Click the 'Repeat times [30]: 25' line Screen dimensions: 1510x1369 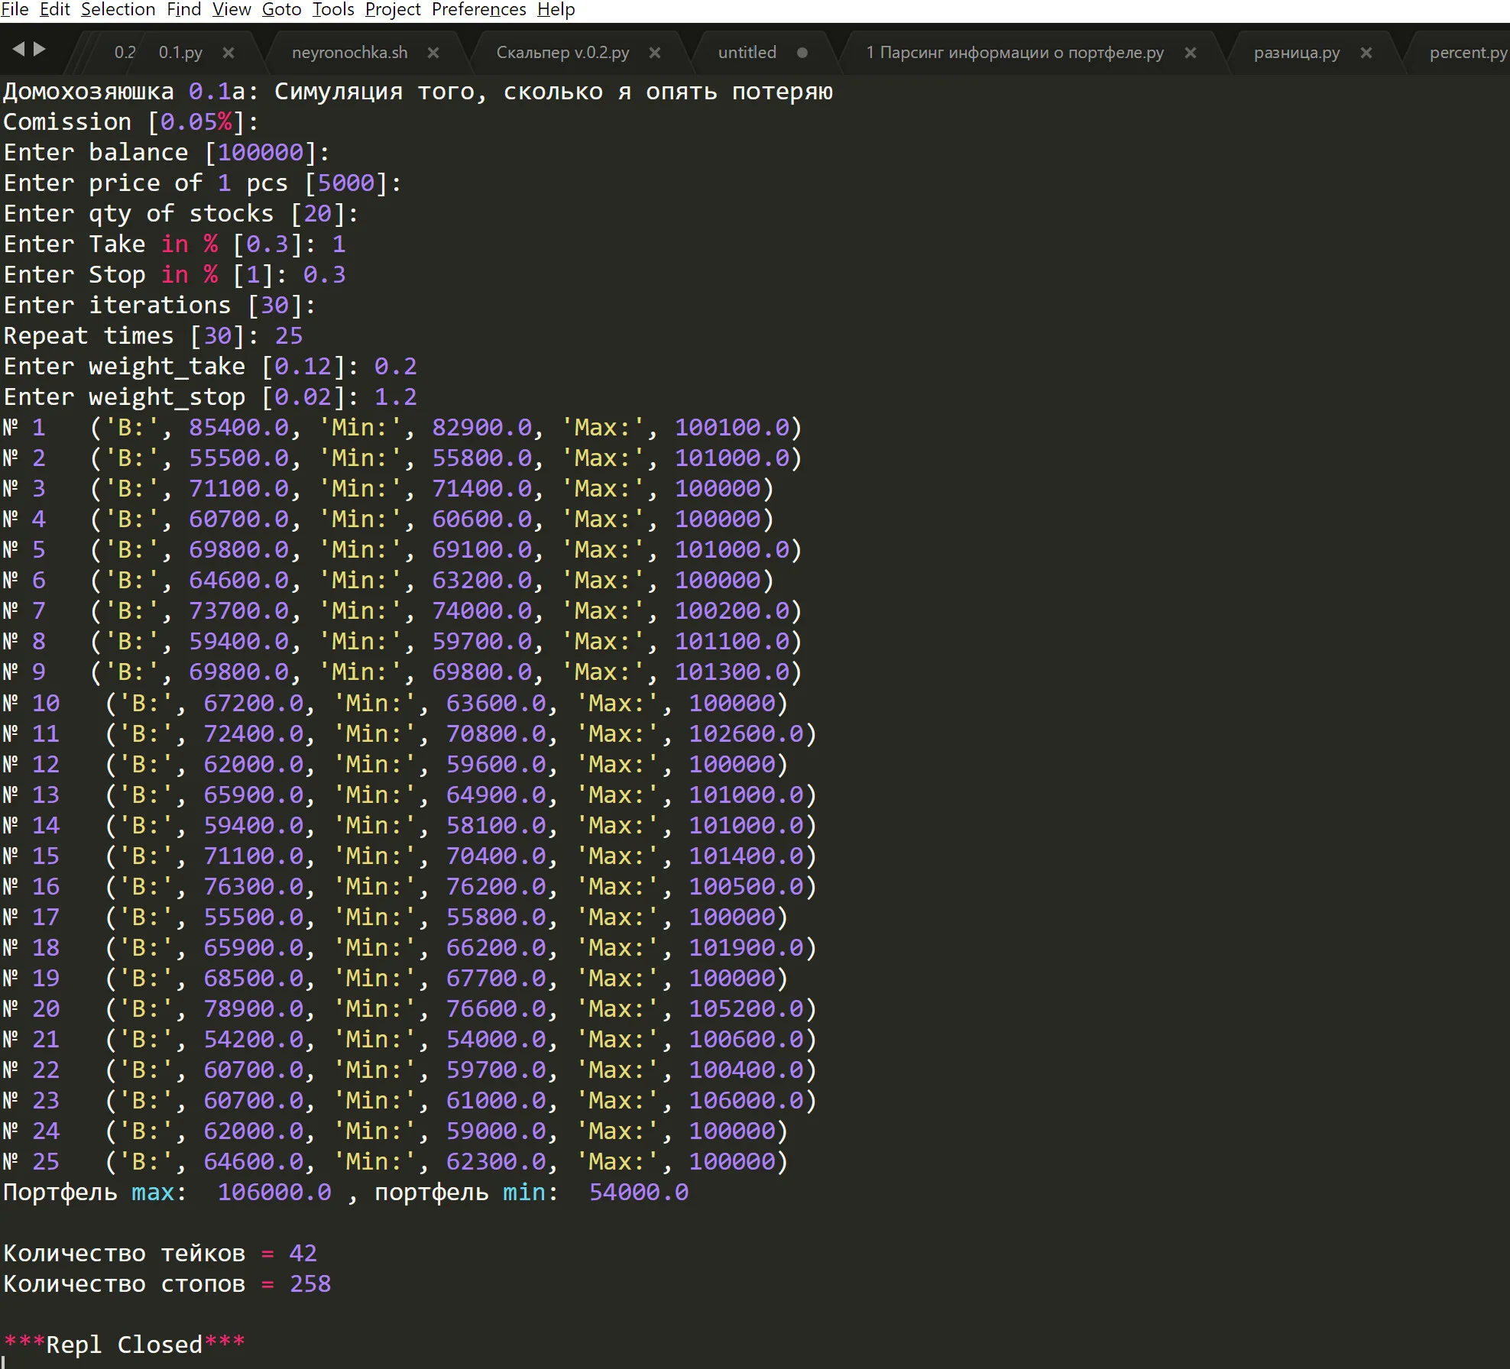[x=153, y=336]
